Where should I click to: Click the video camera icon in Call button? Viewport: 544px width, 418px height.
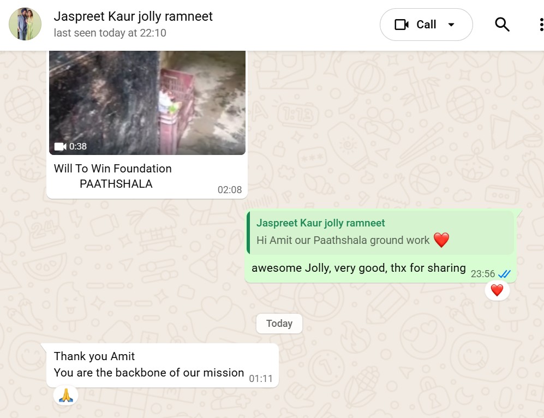(x=402, y=25)
